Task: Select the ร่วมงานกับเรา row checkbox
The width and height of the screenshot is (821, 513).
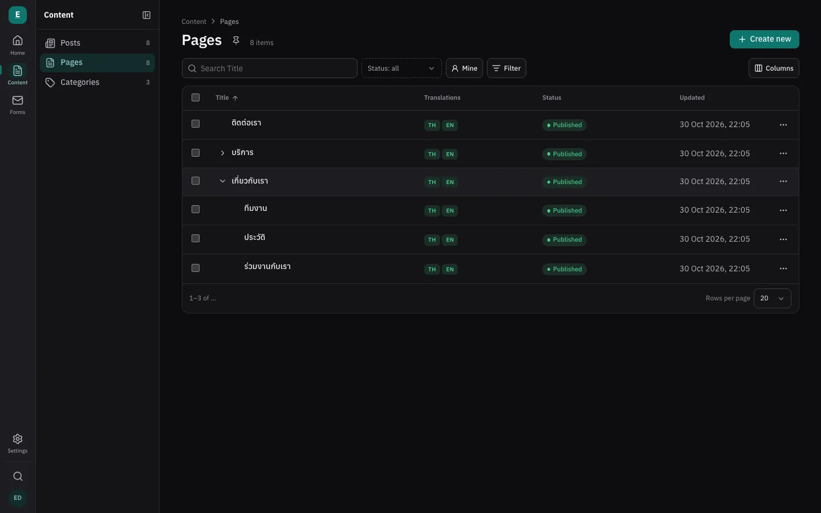Action: point(196,268)
